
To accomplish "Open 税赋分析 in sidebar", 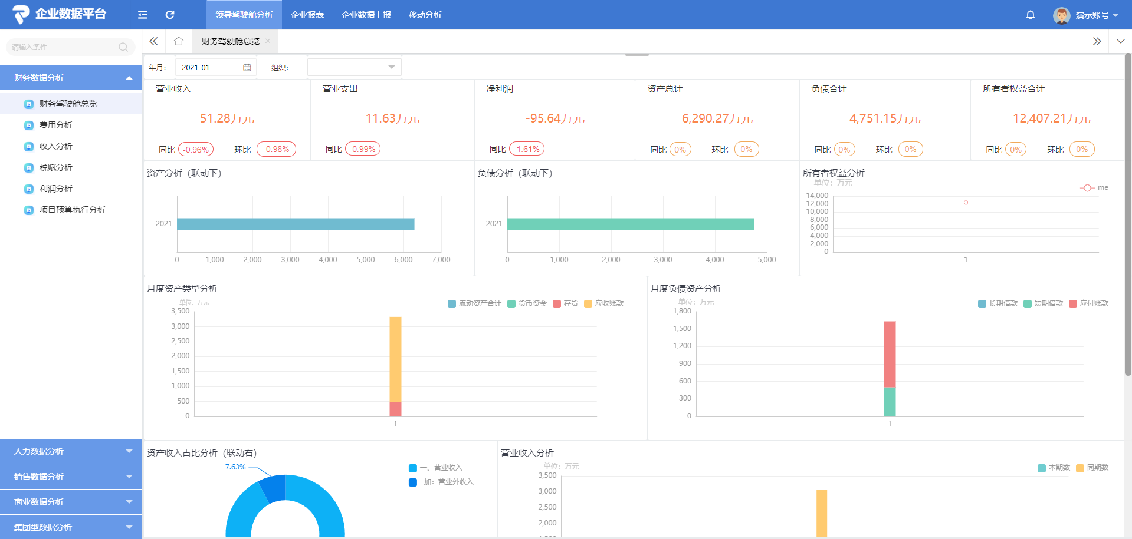I will click(71, 167).
